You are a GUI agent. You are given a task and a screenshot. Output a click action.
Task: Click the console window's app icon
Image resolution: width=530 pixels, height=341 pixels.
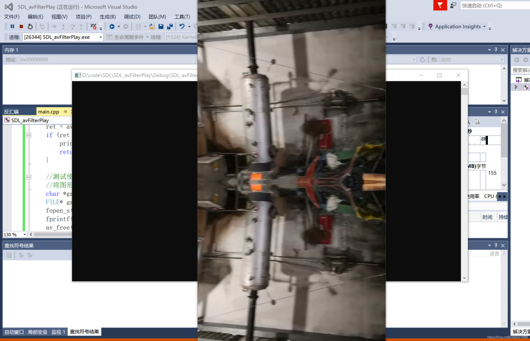click(x=78, y=75)
